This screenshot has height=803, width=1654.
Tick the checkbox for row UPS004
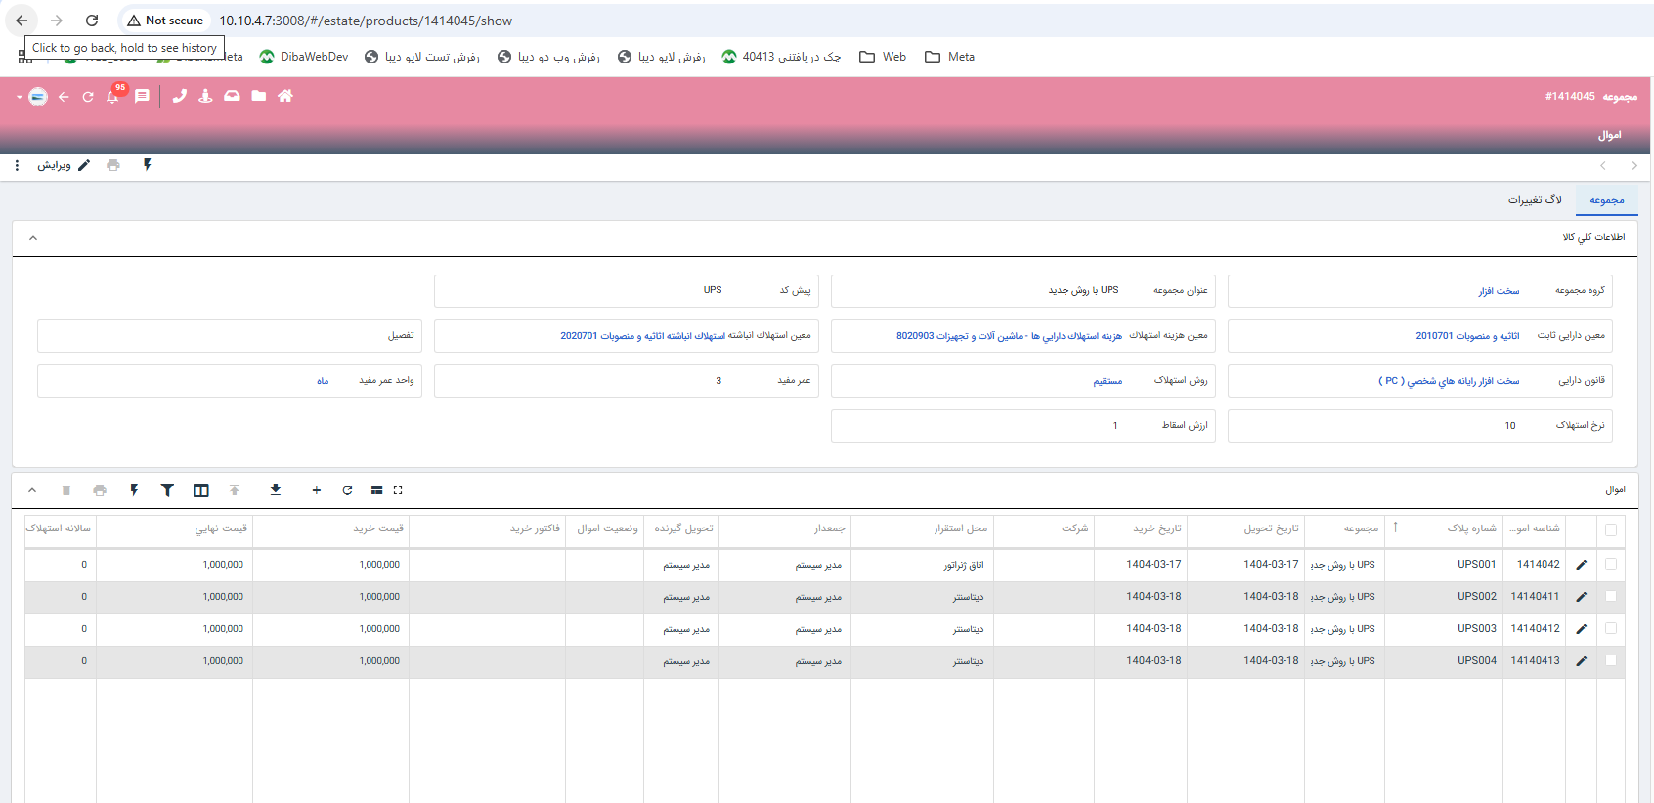pyautogui.click(x=1611, y=661)
